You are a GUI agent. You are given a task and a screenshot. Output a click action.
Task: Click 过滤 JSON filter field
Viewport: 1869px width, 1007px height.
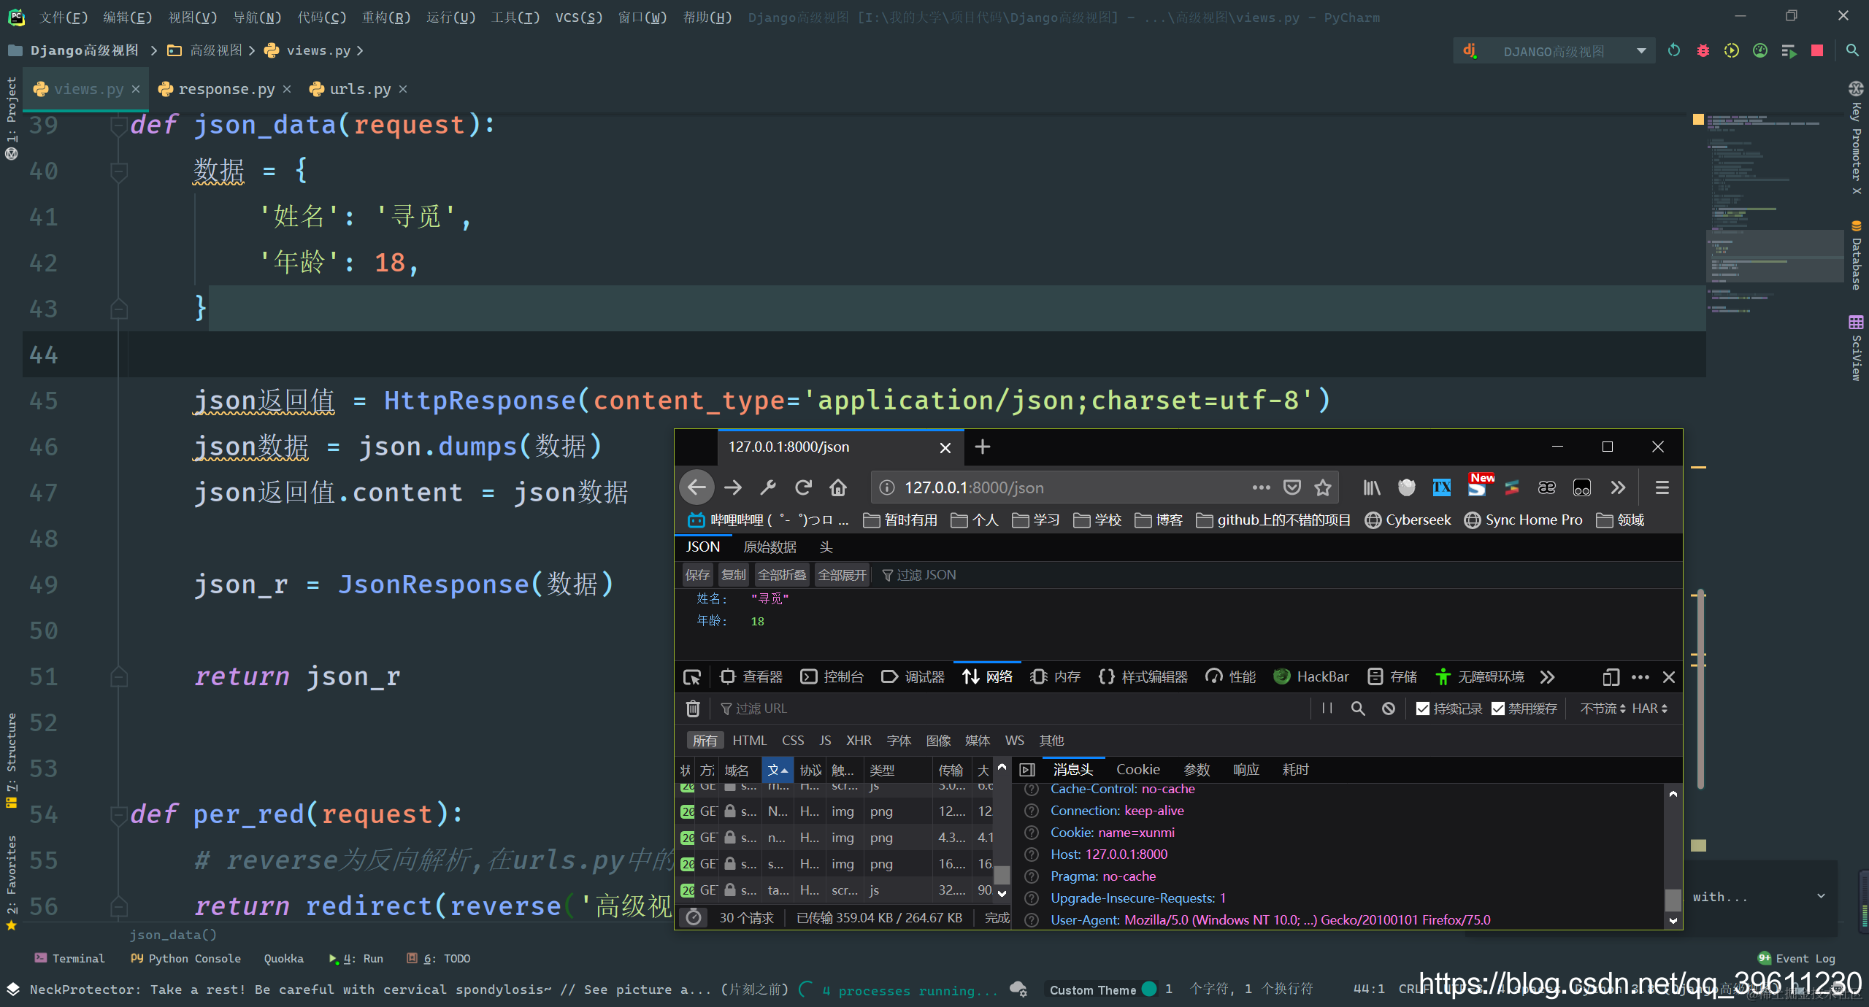pos(926,575)
